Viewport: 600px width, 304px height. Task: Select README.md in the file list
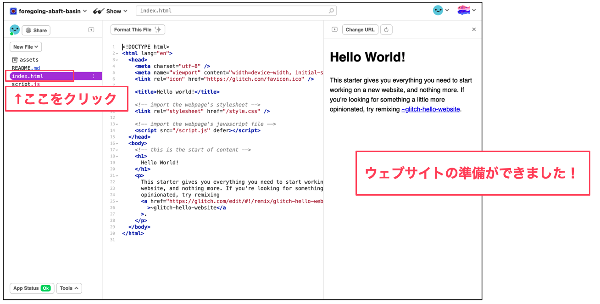[x=26, y=68]
